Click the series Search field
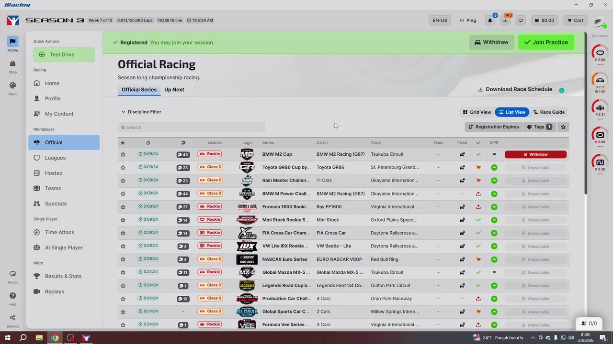613x344 pixels. [192, 127]
